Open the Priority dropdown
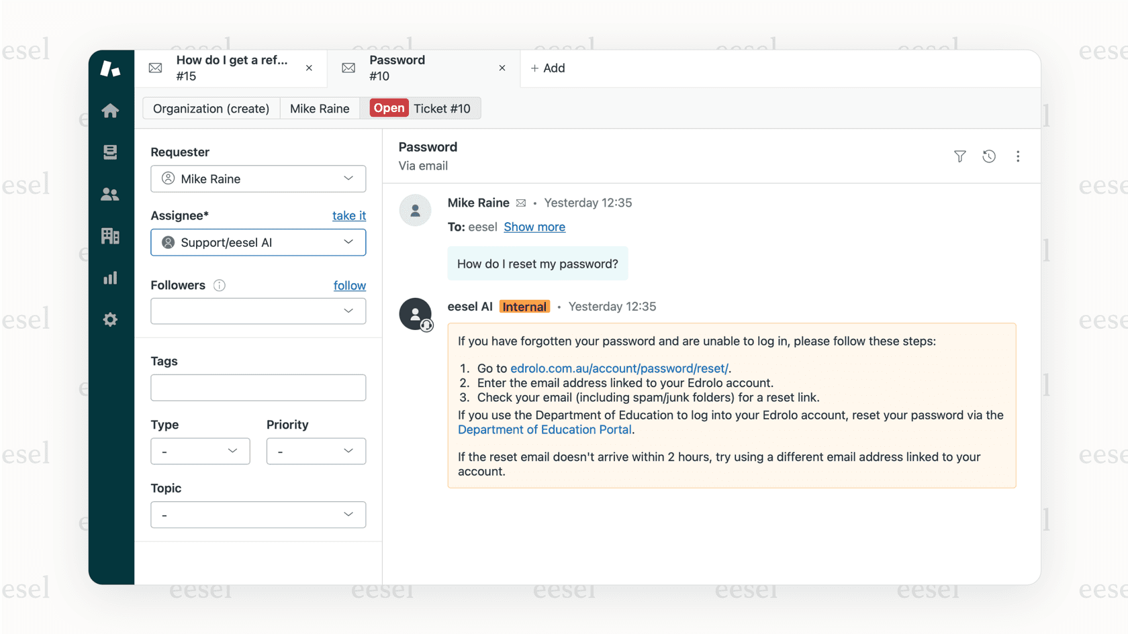Viewport: 1128px width, 634px height. point(316,451)
